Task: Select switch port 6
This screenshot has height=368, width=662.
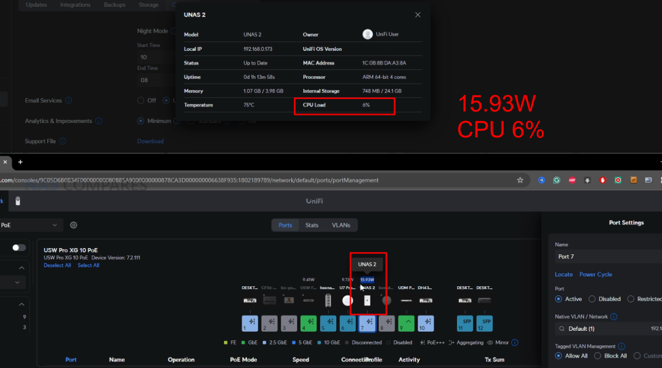Action: coord(347,324)
